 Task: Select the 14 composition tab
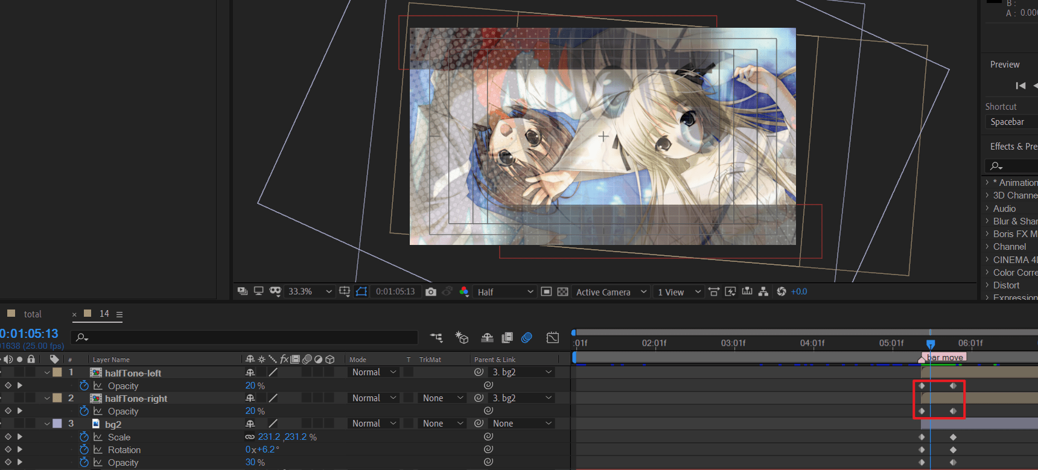104,313
